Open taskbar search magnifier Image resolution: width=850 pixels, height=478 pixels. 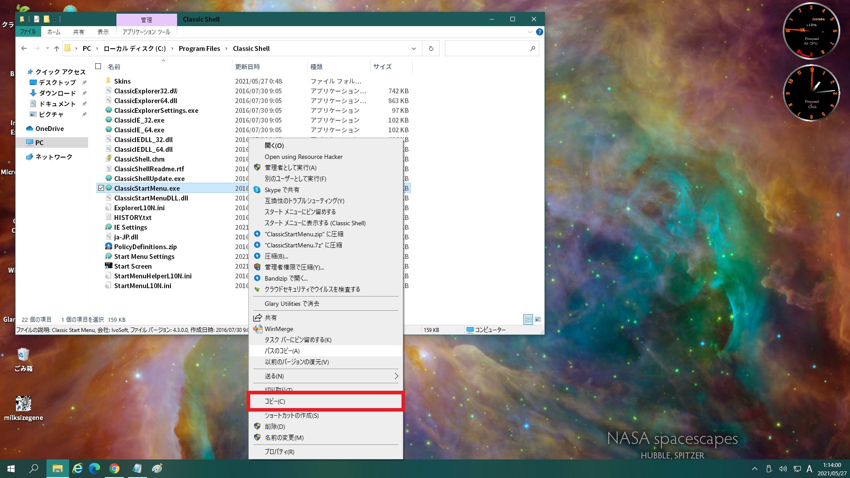click(x=34, y=468)
